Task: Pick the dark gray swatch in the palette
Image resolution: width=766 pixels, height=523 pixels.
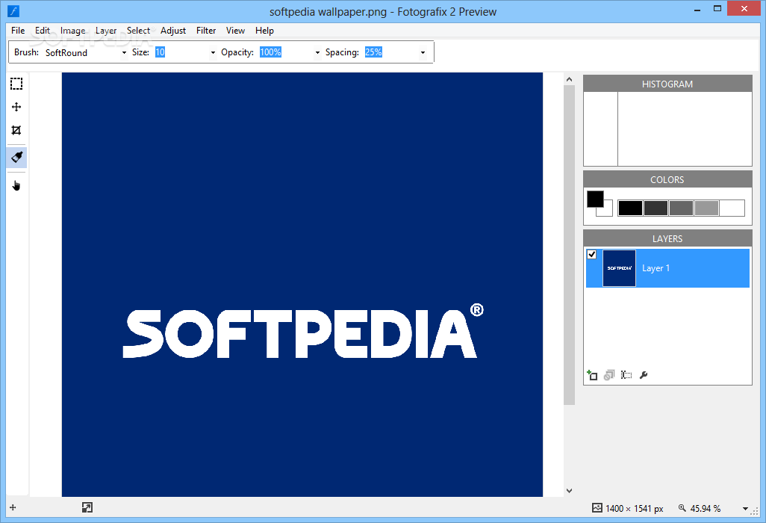Action: coord(656,208)
